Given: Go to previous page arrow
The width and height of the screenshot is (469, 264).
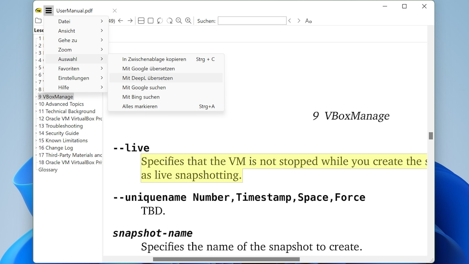Looking at the screenshot, I should [121, 20].
